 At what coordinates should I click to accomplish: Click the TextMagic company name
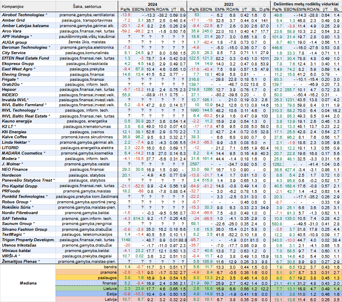pyautogui.click(x=12, y=235)
